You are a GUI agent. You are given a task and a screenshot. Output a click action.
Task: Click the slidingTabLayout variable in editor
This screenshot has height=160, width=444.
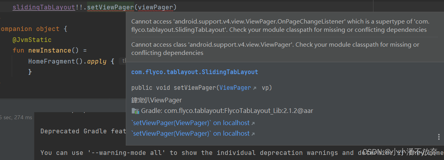tap(43, 7)
